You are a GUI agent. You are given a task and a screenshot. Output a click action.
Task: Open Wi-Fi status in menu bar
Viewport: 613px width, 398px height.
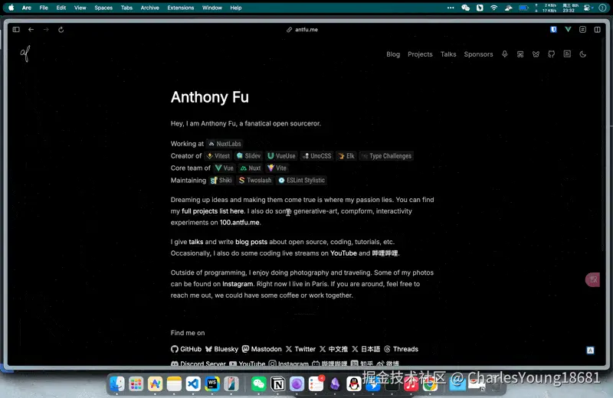[493, 8]
